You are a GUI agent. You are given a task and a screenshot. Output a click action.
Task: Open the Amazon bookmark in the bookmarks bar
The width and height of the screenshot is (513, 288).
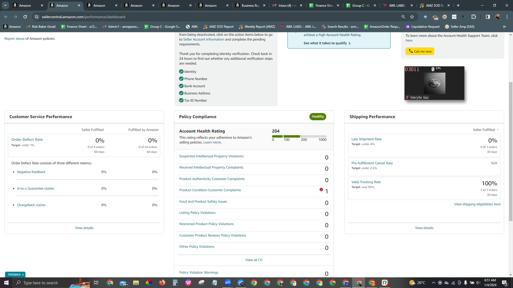[12, 27]
